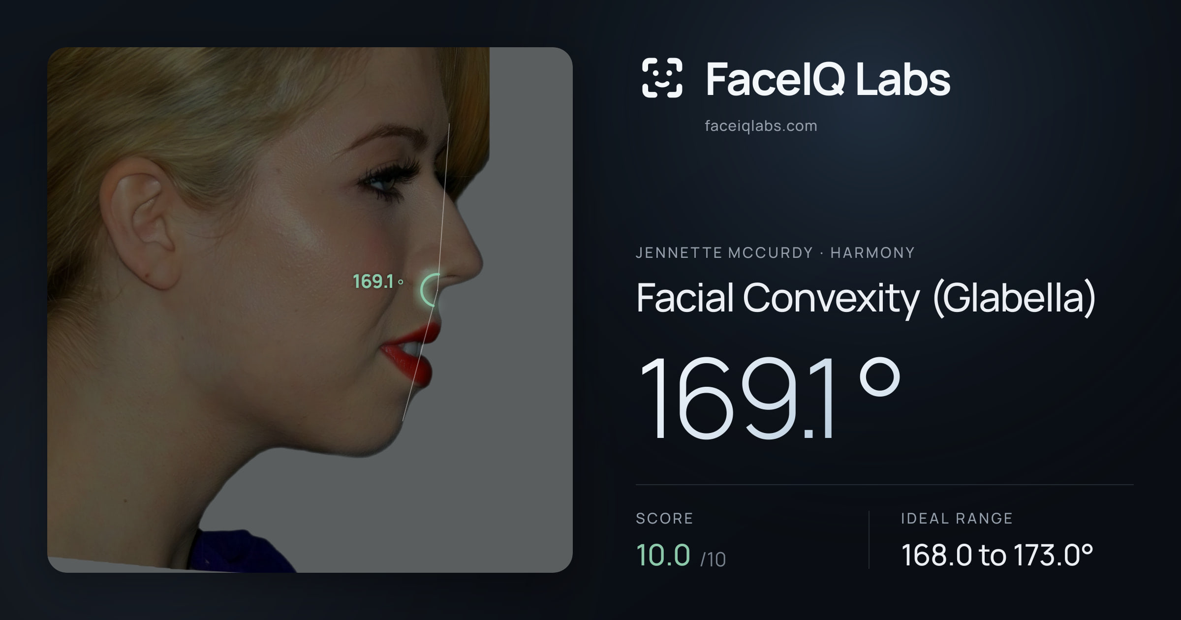Click the 168.0 to 173.0° range value
Screen dimensions: 1181x620
pos(997,555)
